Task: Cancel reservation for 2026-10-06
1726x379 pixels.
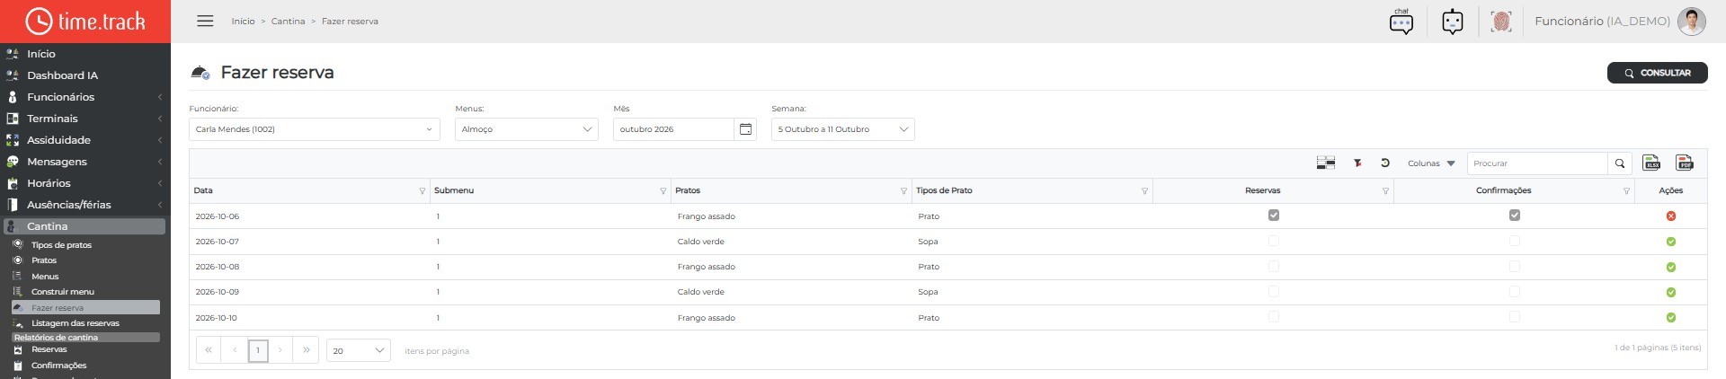Action: (1670, 216)
